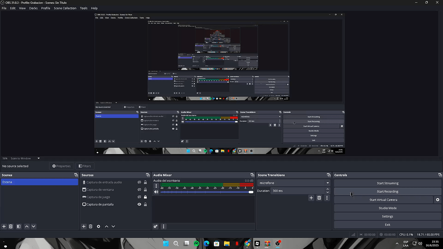Mute the Audio del escritorio speaker icon

pos(156,192)
